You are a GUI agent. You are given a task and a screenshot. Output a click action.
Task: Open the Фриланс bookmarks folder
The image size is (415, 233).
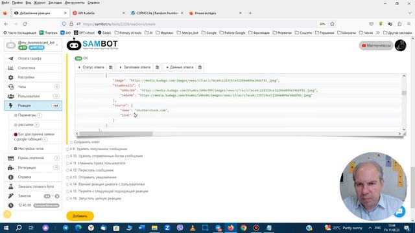pos(164,33)
